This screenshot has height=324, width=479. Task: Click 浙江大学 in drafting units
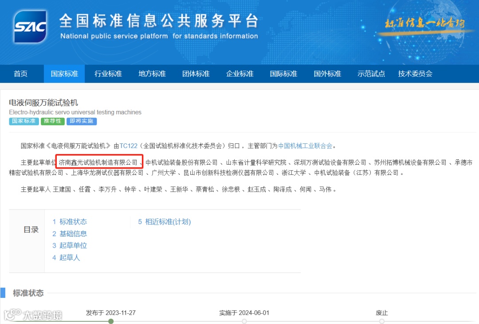point(294,173)
